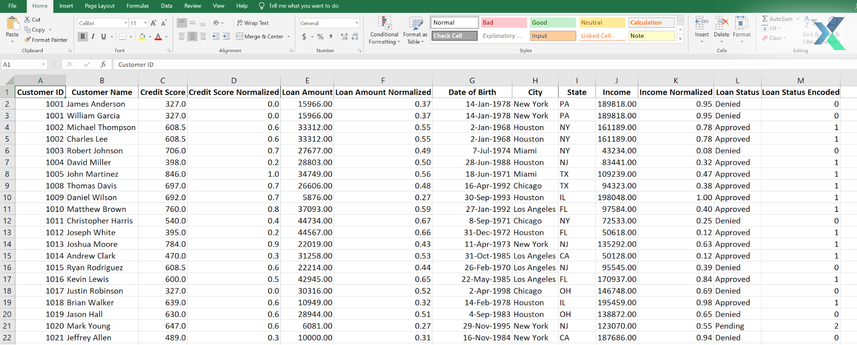Image resolution: width=857 pixels, height=345 pixels.
Task: Select column F header
Action: click(383, 80)
